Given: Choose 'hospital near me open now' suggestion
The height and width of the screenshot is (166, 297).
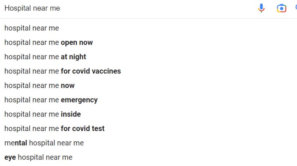Looking at the screenshot, I should pyautogui.click(x=148, y=42).
